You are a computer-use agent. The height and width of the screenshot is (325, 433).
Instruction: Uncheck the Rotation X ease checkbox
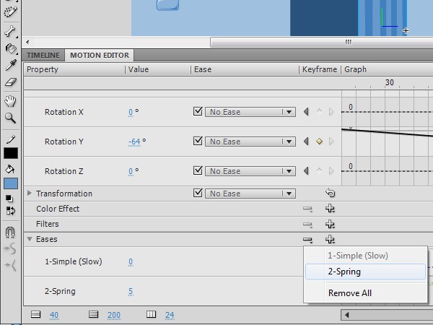point(198,112)
